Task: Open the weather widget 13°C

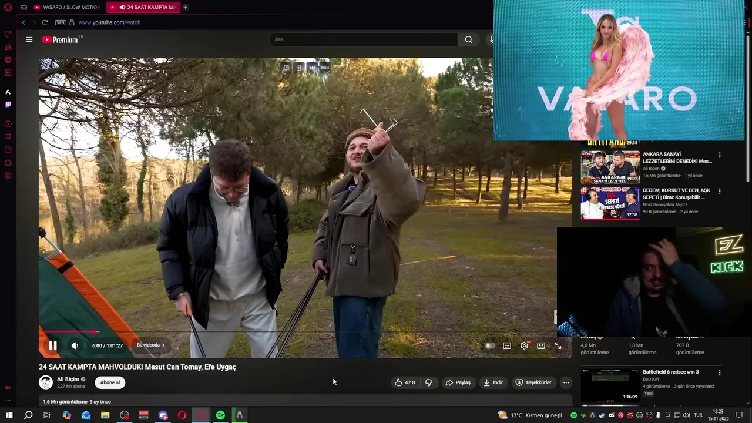Action: (530, 415)
